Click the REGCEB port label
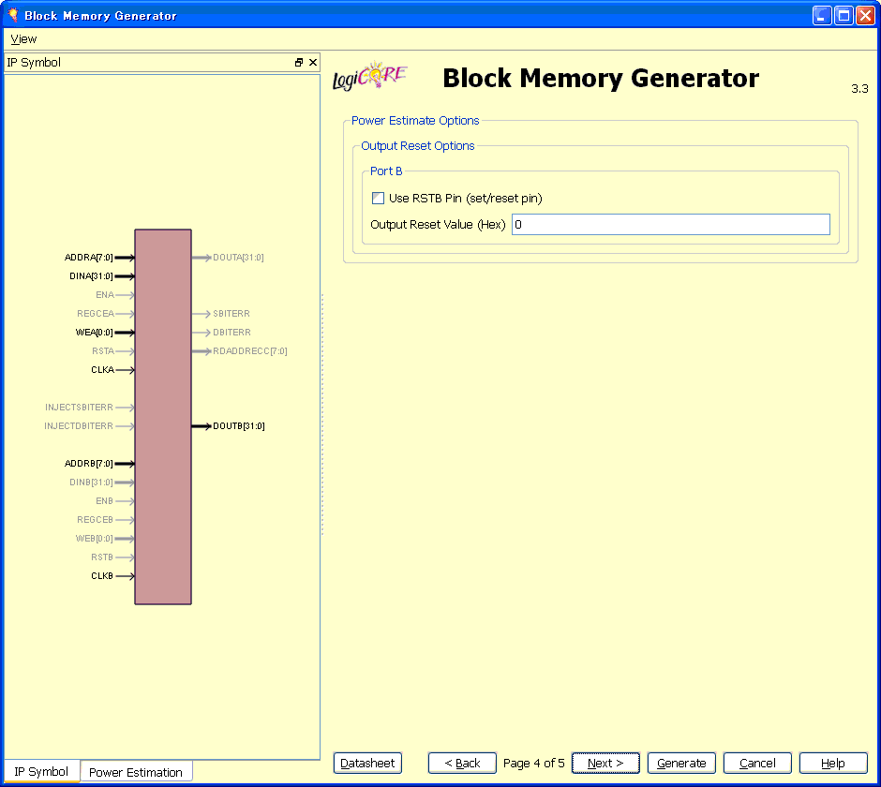This screenshot has width=881, height=787. click(x=95, y=520)
